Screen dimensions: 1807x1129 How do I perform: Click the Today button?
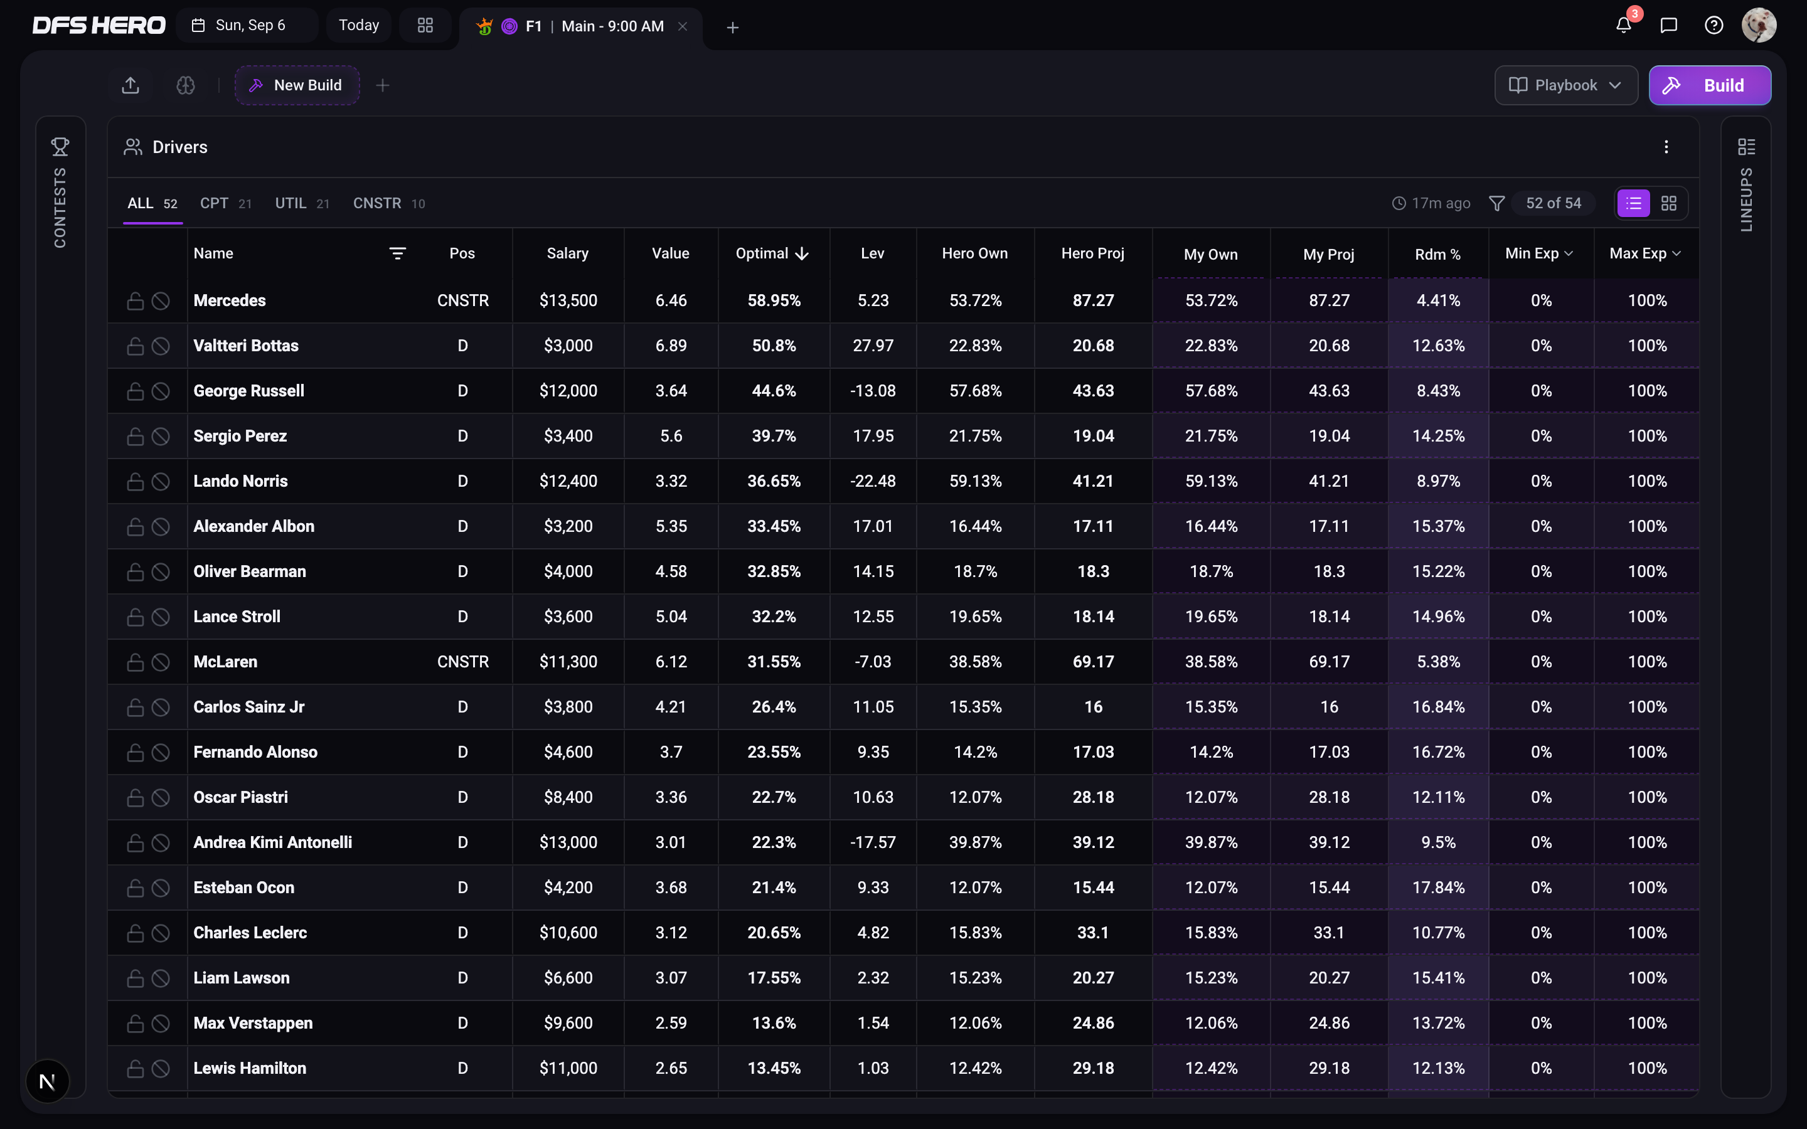tap(358, 25)
